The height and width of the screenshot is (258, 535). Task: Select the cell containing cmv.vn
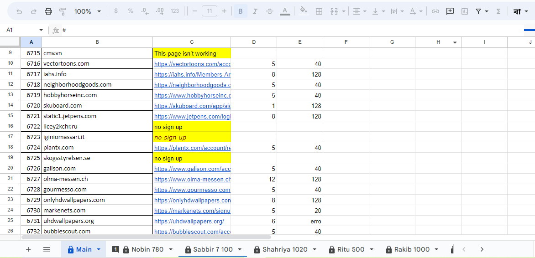click(x=97, y=53)
